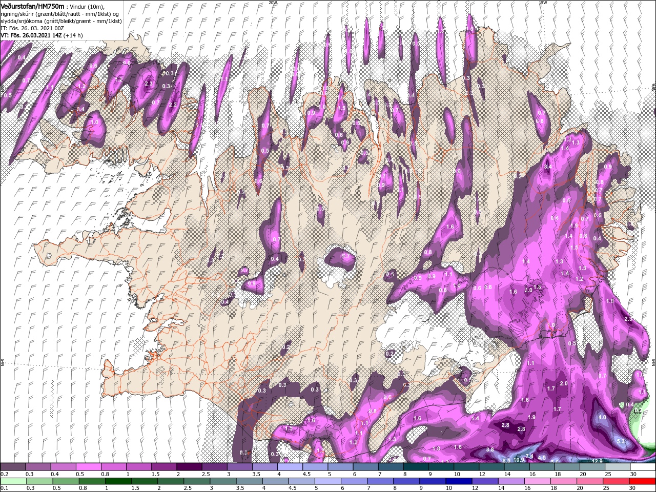Screen dimensions: 656x492
Task: Click the upper legend swatch between 0.2 and 0.3
Action: point(13,467)
